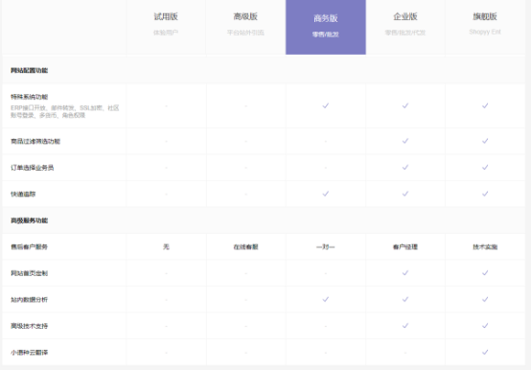
Task: Click 企业版 checkmark in 快递追踪 row
Action: [405, 194]
